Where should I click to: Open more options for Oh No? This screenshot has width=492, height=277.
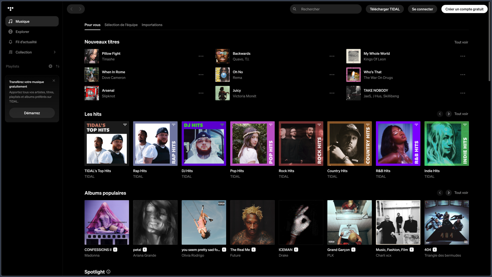click(332, 75)
